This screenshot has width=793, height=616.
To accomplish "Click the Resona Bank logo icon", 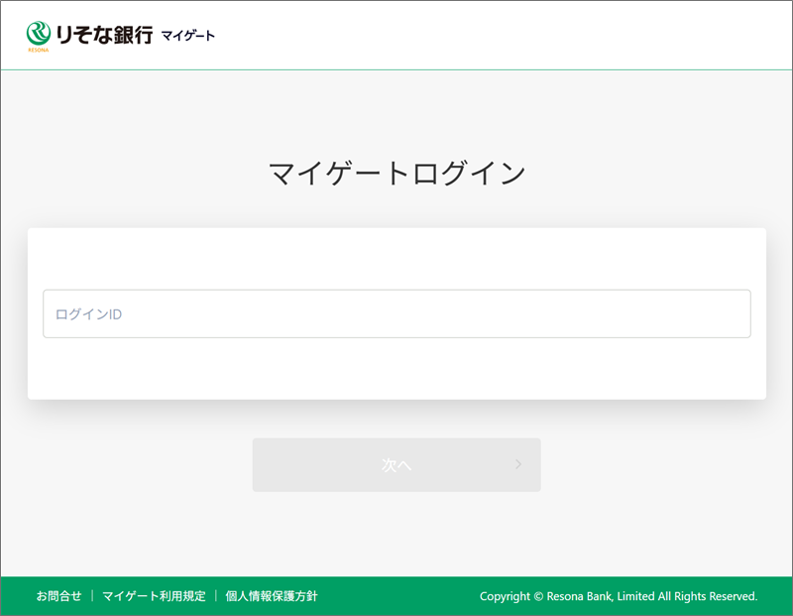I will pos(39,36).
